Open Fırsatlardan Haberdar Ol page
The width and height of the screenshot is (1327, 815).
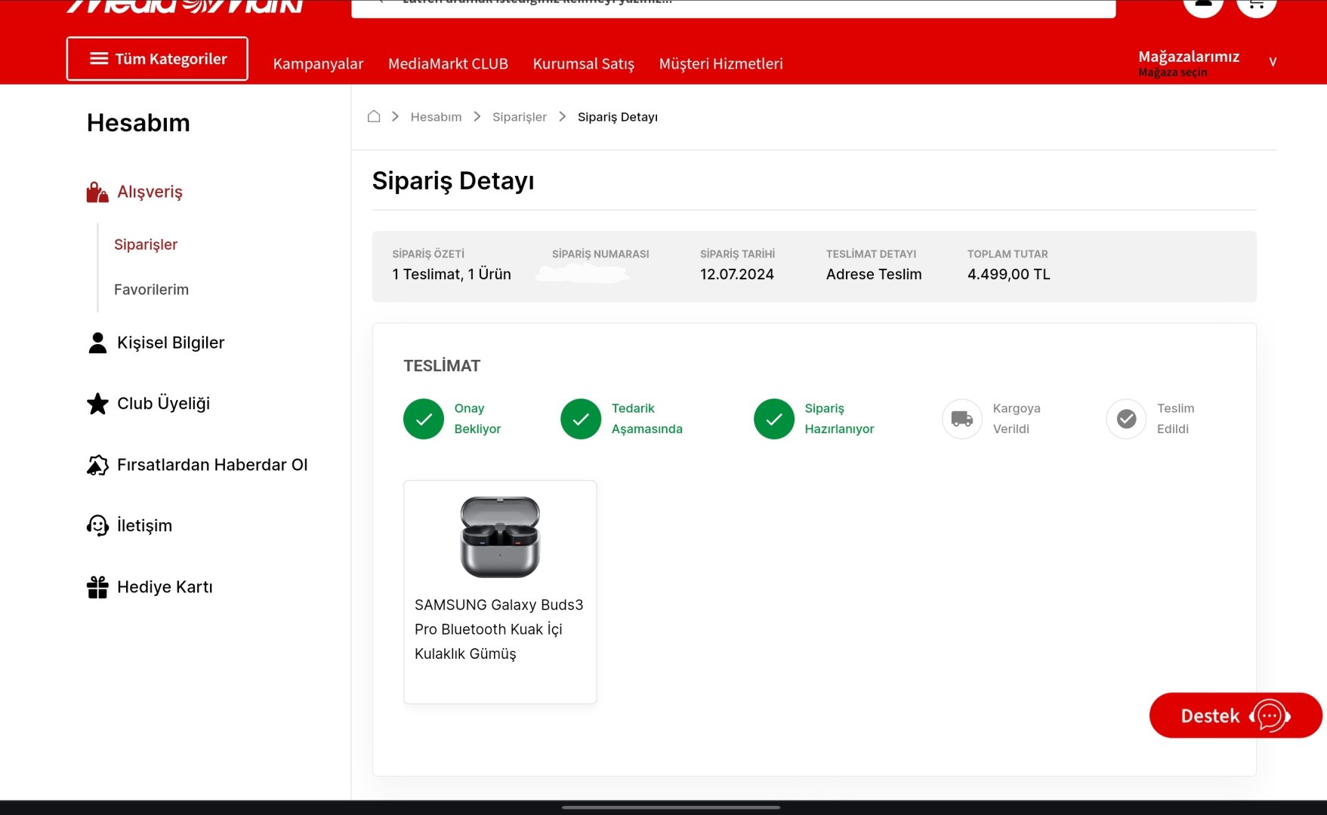point(212,465)
